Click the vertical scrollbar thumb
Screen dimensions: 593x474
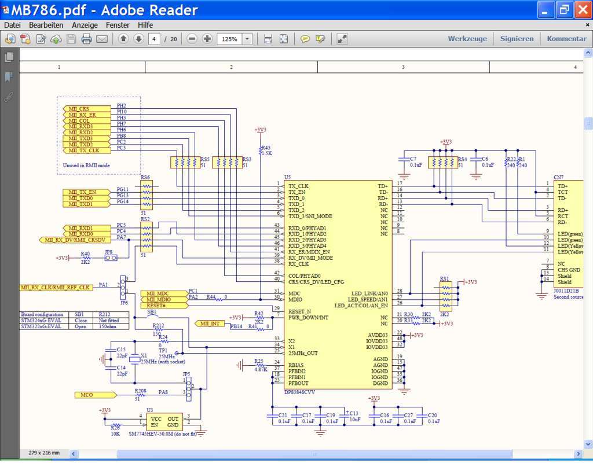click(x=588, y=124)
